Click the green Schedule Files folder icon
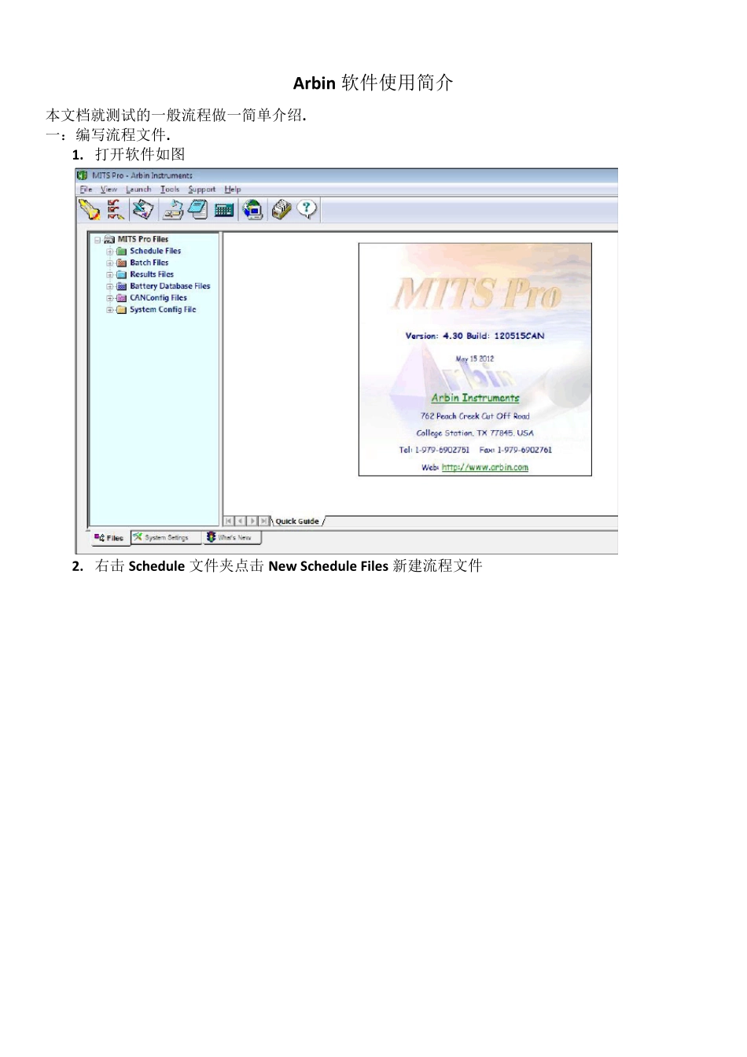Viewport: 747px width, 1057px height. point(122,251)
